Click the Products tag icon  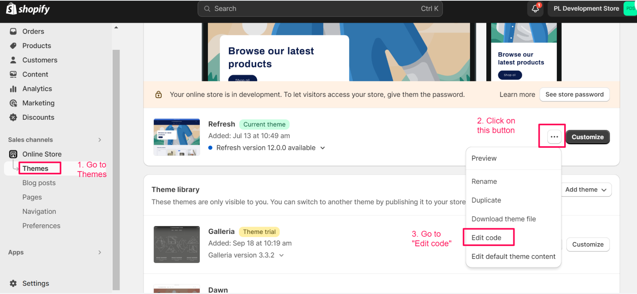pyautogui.click(x=13, y=46)
